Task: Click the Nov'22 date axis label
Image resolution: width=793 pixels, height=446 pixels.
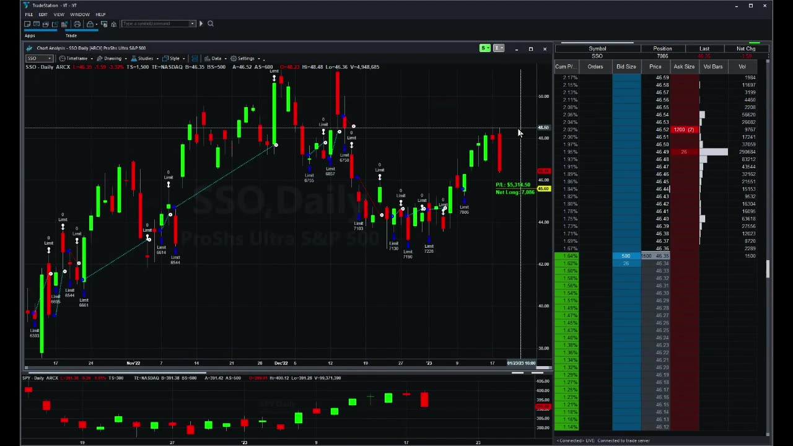Action: pyautogui.click(x=133, y=363)
